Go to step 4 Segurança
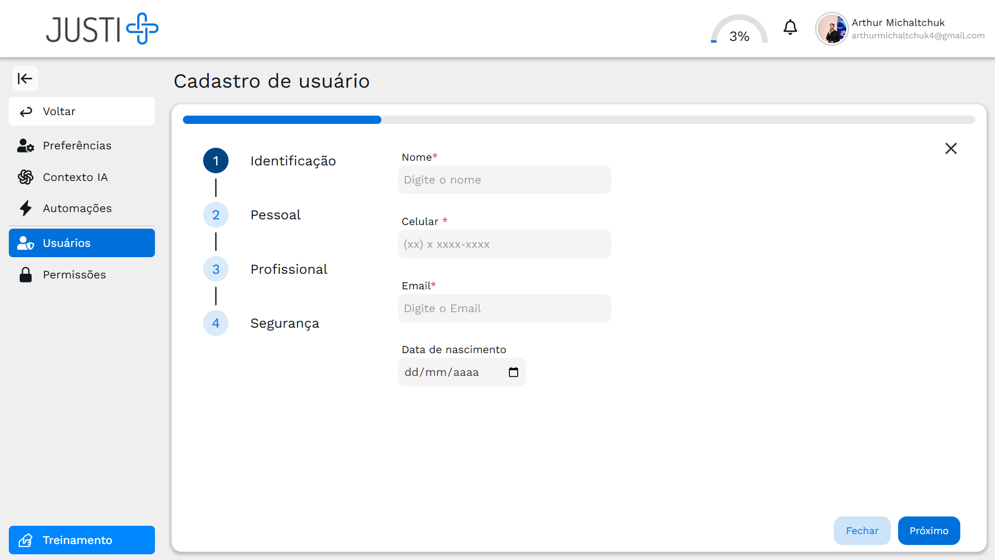 tap(216, 323)
